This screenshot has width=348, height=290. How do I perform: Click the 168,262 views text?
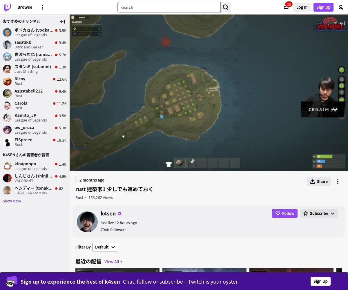(x=101, y=197)
